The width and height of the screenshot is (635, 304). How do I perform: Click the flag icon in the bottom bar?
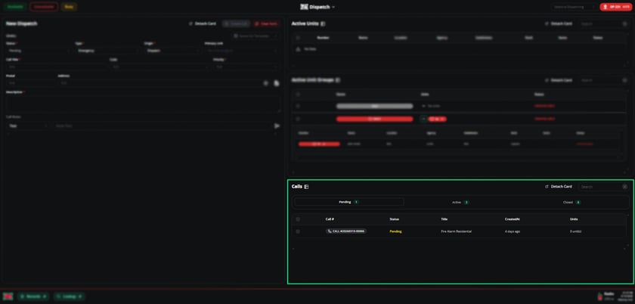pos(8,296)
